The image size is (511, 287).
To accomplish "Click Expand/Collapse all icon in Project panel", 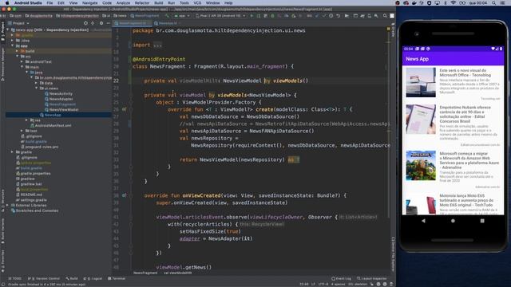I will click(x=93, y=23).
